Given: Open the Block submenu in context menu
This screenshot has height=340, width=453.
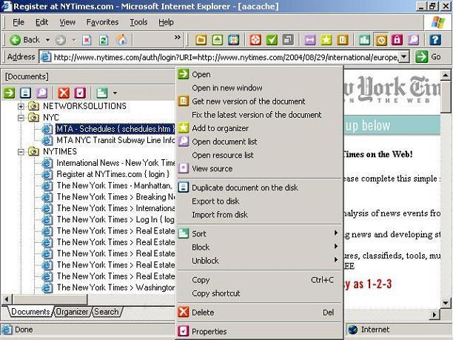Looking at the screenshot, I should point(258,247).
